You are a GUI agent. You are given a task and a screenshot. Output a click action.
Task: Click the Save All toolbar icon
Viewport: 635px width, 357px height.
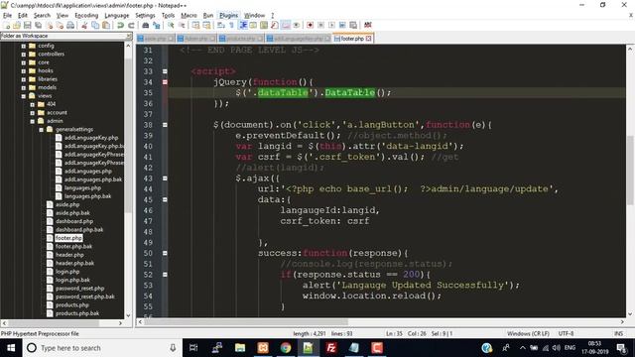pyautogui.click(x=38, y=25)
